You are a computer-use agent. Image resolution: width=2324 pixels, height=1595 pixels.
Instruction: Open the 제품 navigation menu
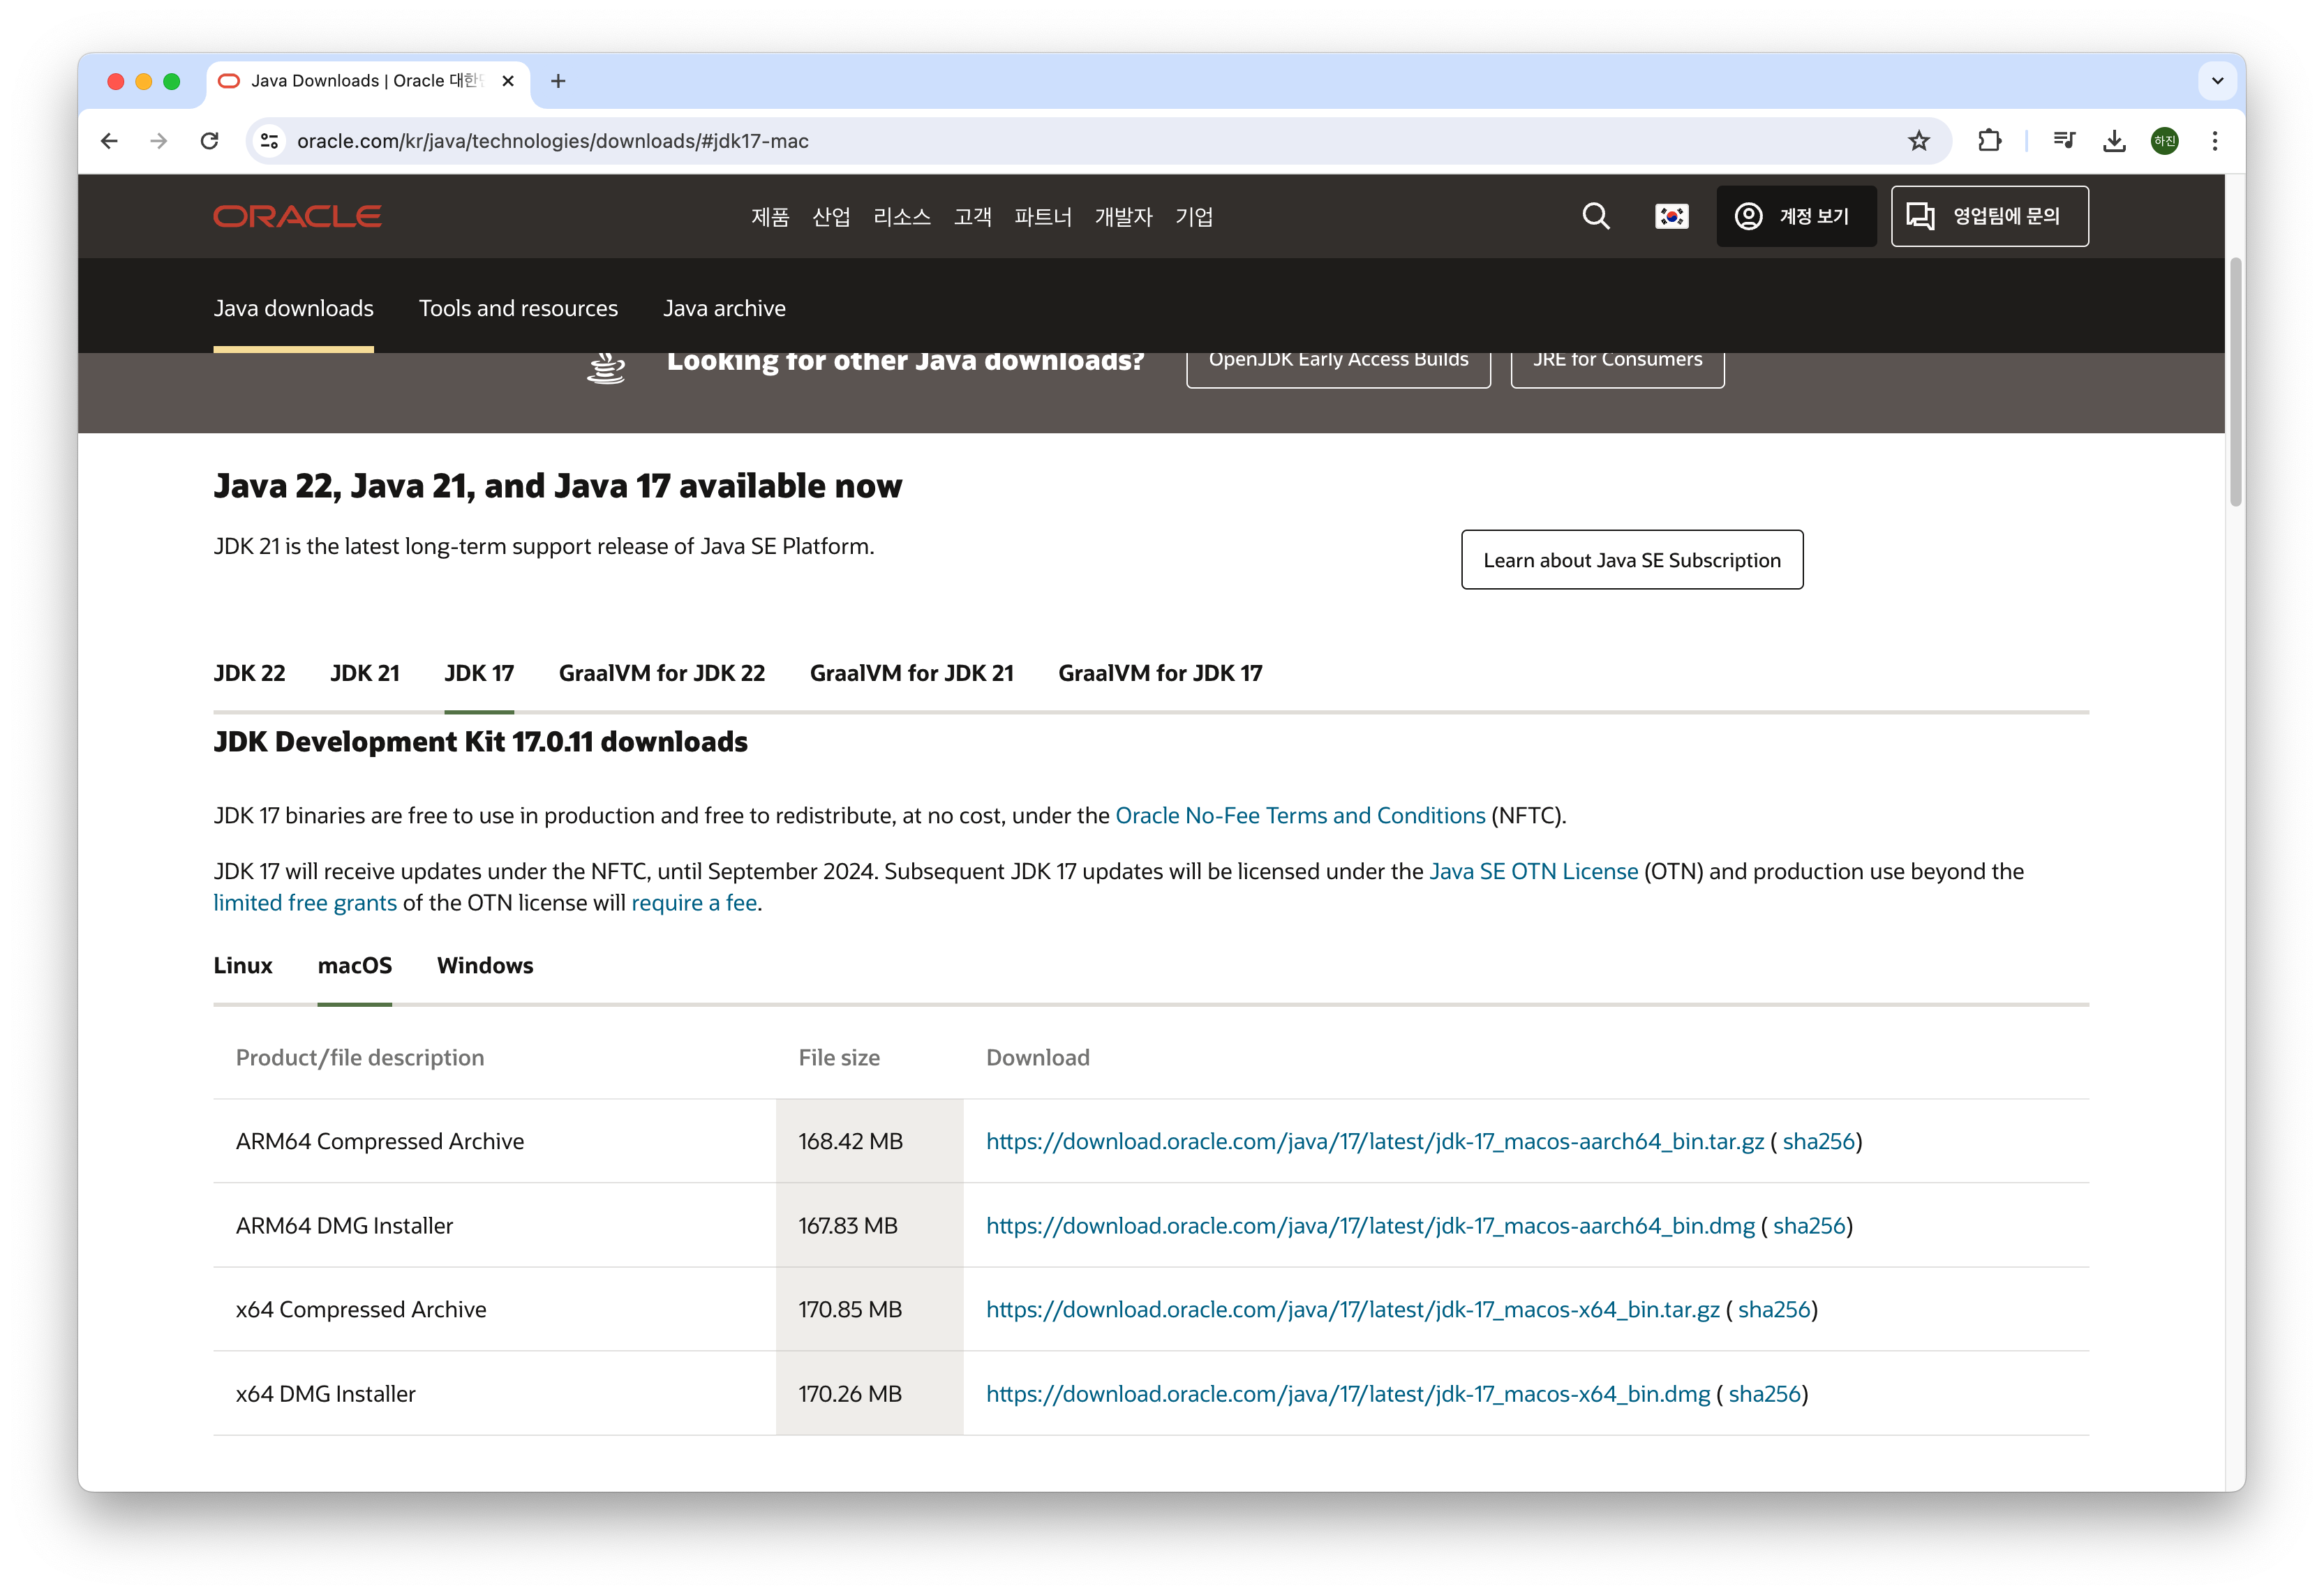click(x=770, y=217)
